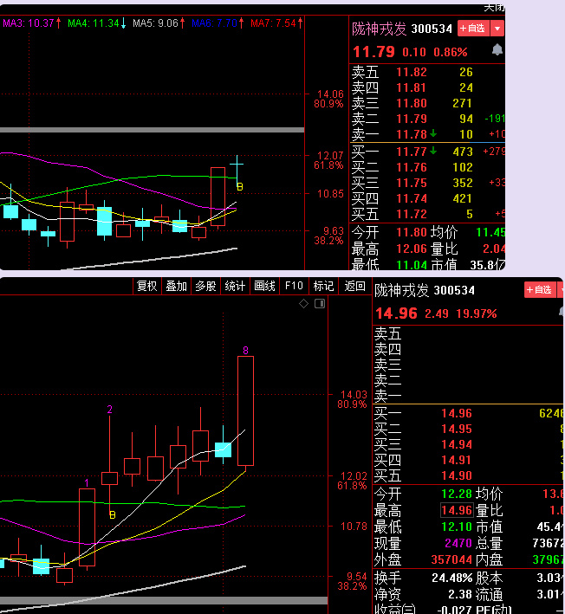Click the bell alert icon in top panel
The width and height of the screenshot is (565, 614).
pos(497,50)
